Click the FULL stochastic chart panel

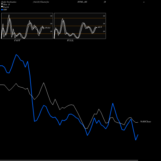point(80,26)
